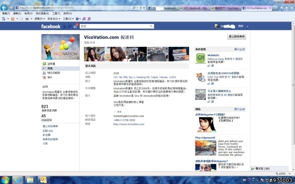This screenshot has height=184, width=295.
Task: Open the 工具(T) menu in menu bar
Action: click(x=56, y=13)
